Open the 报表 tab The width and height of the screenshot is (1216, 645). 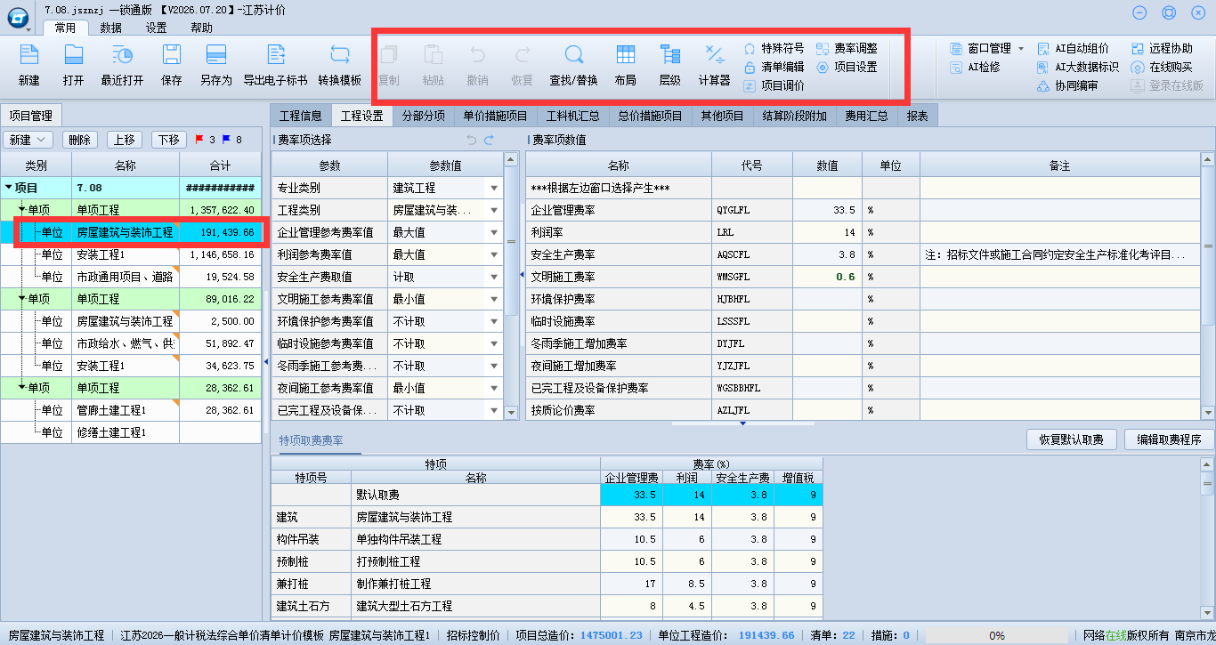(917, 116)
